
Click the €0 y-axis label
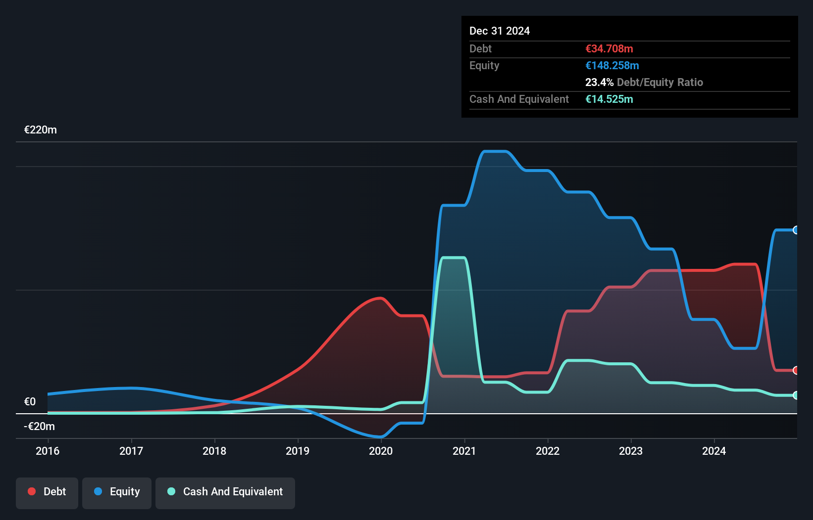(30, 401)
